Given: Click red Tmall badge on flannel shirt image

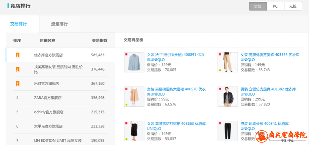Looking at the screenshot, I should coord(126,54).
